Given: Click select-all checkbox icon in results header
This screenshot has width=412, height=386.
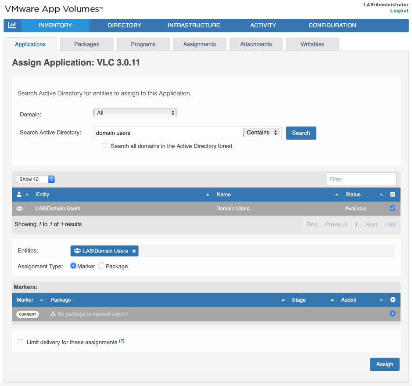Looking at the screenshot, I should click(x=393, y=195).
